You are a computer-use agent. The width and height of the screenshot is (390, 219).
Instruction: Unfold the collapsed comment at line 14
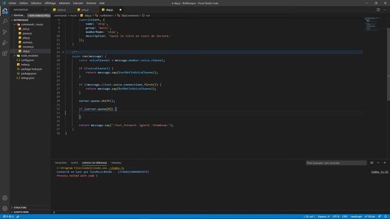63,52
